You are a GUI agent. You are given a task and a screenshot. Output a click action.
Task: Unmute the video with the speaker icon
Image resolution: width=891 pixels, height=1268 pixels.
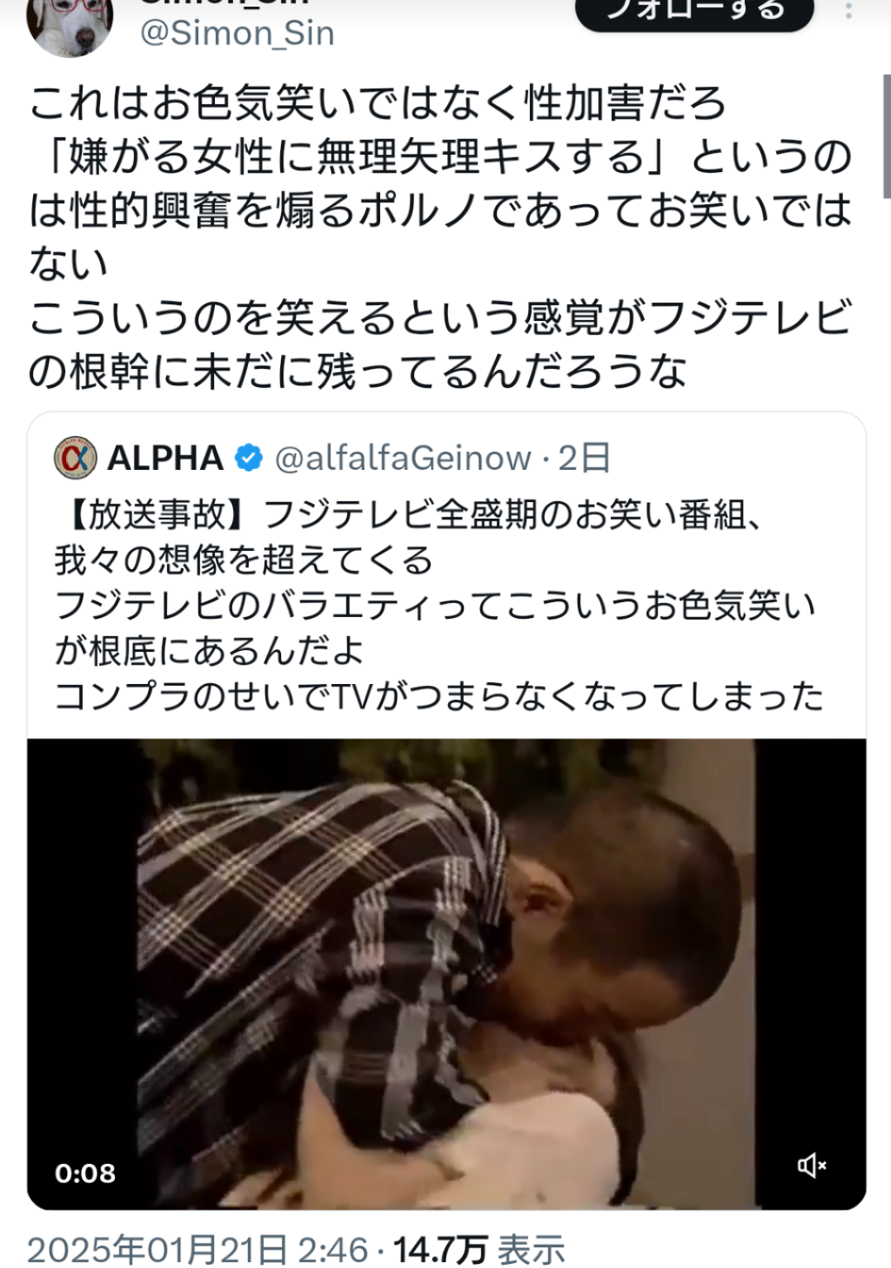pyautogui.click(x=812, y=1165)
